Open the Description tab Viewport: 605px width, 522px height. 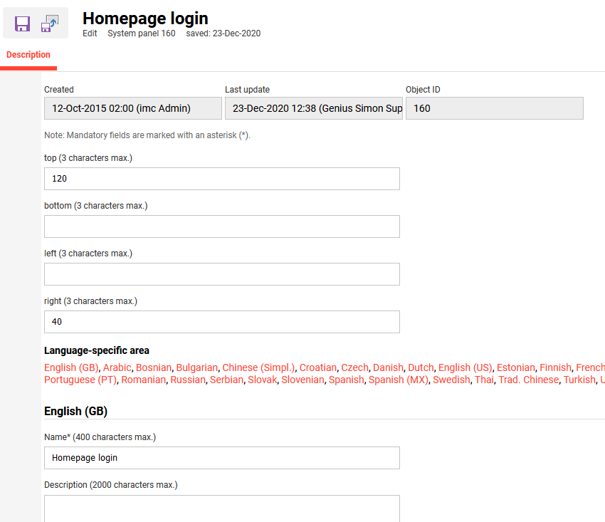(x=28, y=55)
